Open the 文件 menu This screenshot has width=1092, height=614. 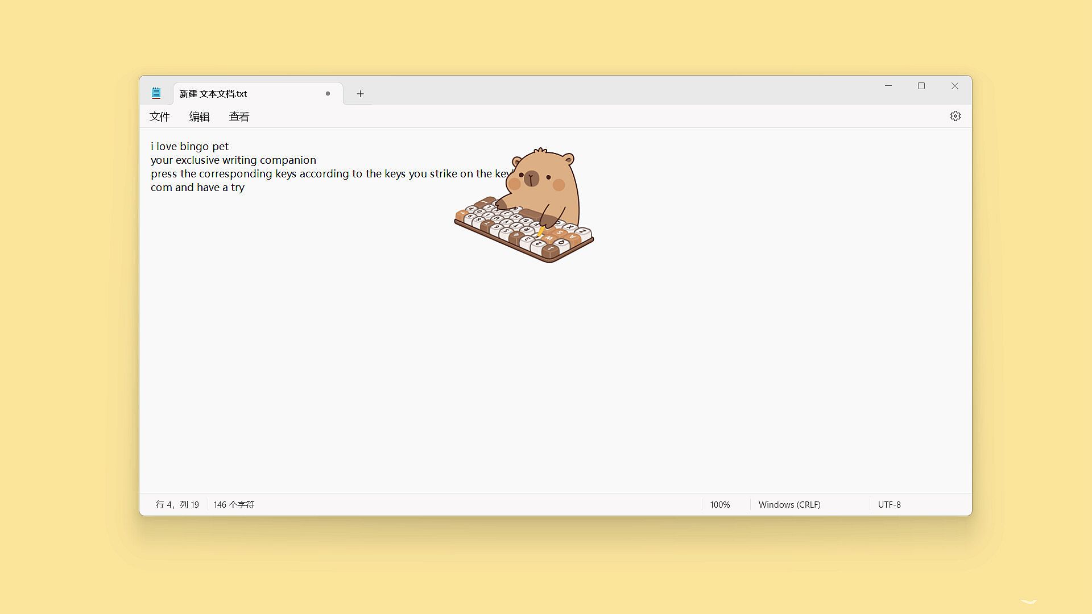[x=159, y=117]
